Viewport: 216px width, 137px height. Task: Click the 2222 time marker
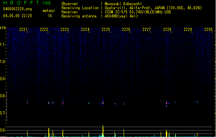44,29
